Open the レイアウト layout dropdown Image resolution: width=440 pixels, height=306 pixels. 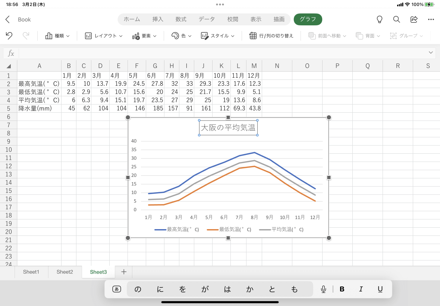[x=104, y=36]
